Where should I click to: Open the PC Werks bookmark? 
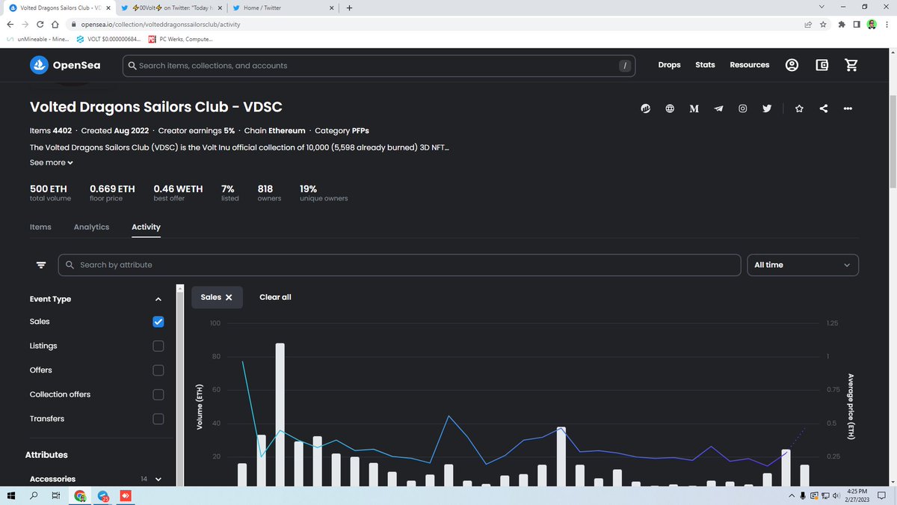(180, 39)
